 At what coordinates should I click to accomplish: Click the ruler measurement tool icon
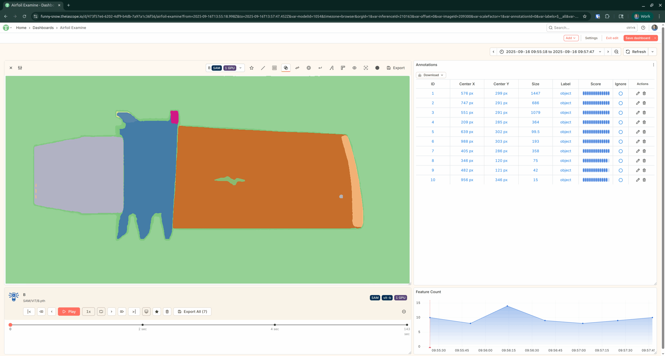343,68
